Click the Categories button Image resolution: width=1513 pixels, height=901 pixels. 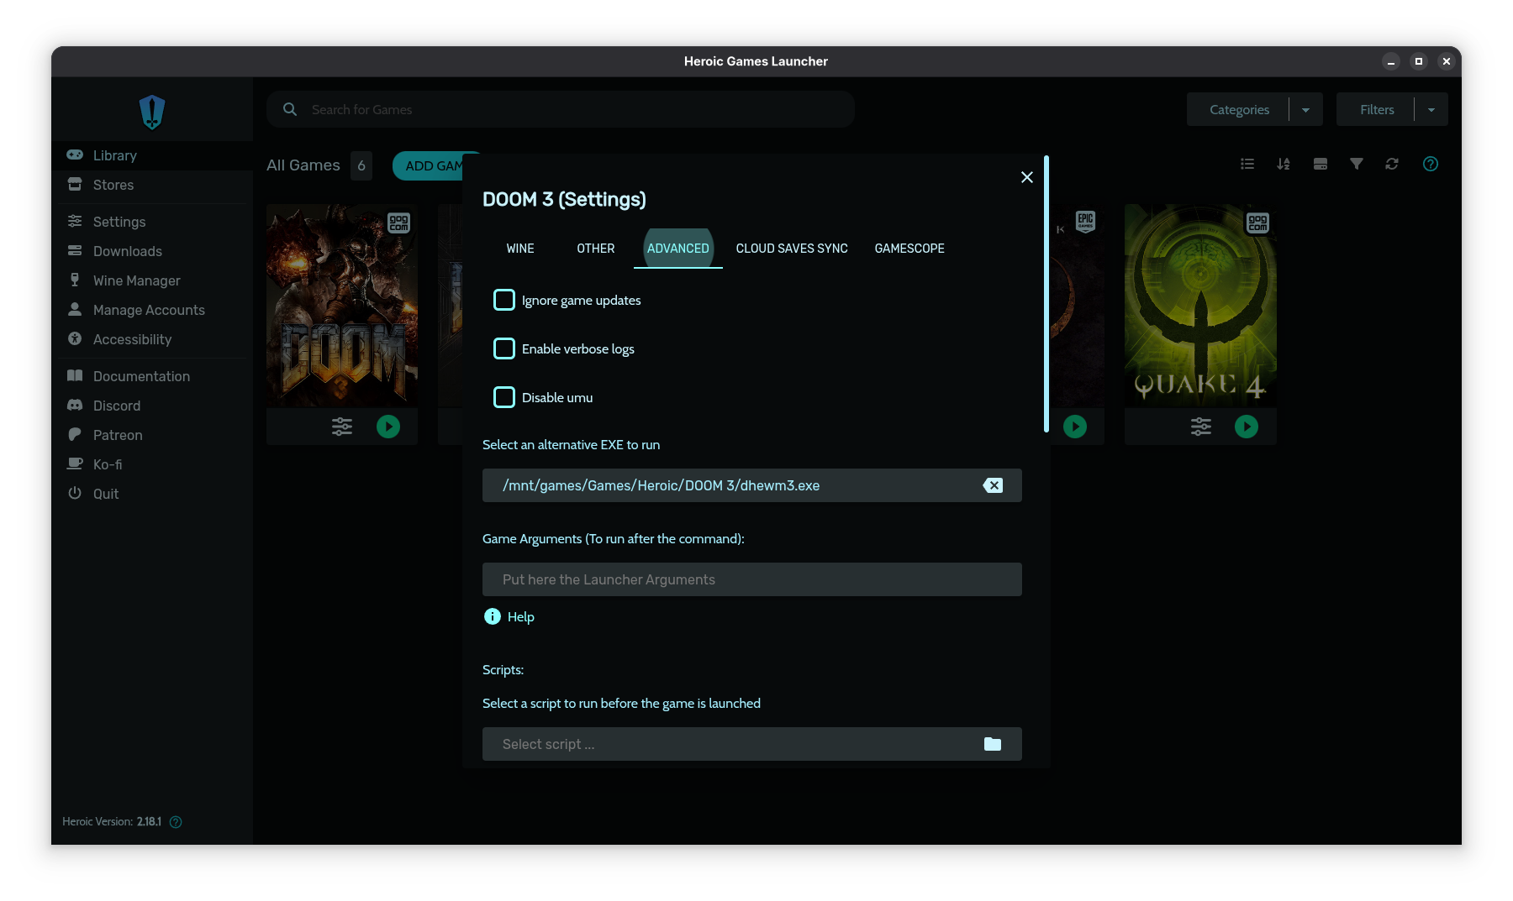click(1238, 109)
